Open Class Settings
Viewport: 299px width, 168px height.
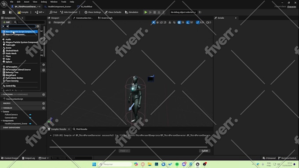pyautogui.click(x=93, y=12)
